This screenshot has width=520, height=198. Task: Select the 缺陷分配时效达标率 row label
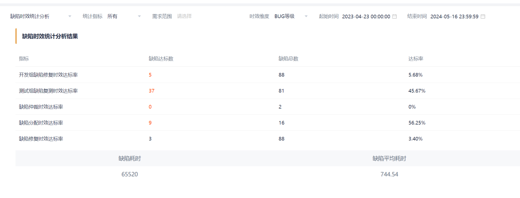coord(41,123)
